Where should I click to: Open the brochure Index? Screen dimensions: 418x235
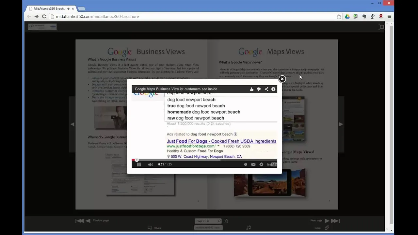click(x=322, y=228)
